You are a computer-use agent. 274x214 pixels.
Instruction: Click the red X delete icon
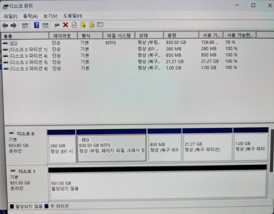click(66, 25)
